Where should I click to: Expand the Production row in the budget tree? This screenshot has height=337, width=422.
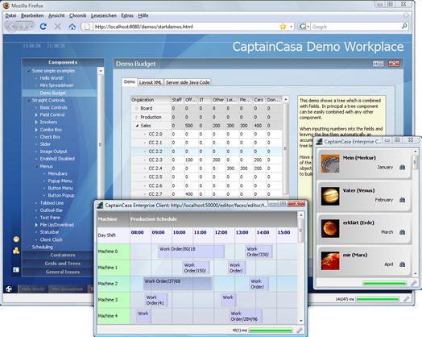click(136, 117)
